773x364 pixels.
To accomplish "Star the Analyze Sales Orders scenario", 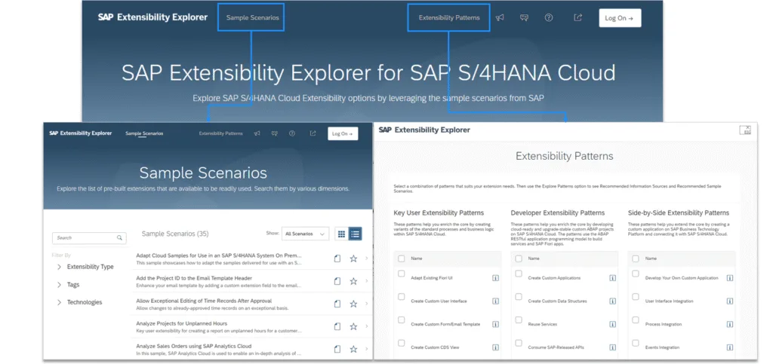I will coord(353,349).
